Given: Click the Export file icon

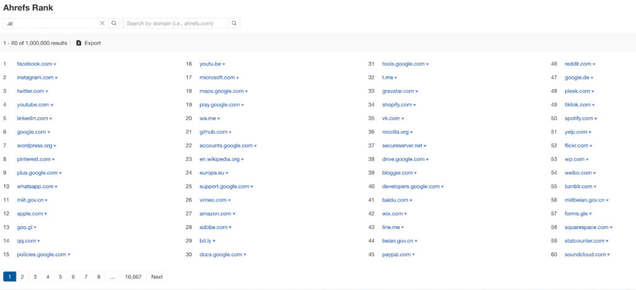Looking at the screenshot, I should tap(79, 43).
